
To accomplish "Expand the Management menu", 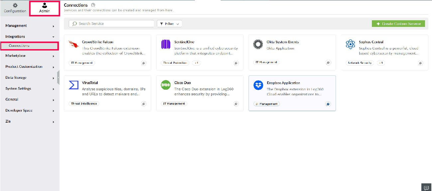I will [x=30, y=26].
